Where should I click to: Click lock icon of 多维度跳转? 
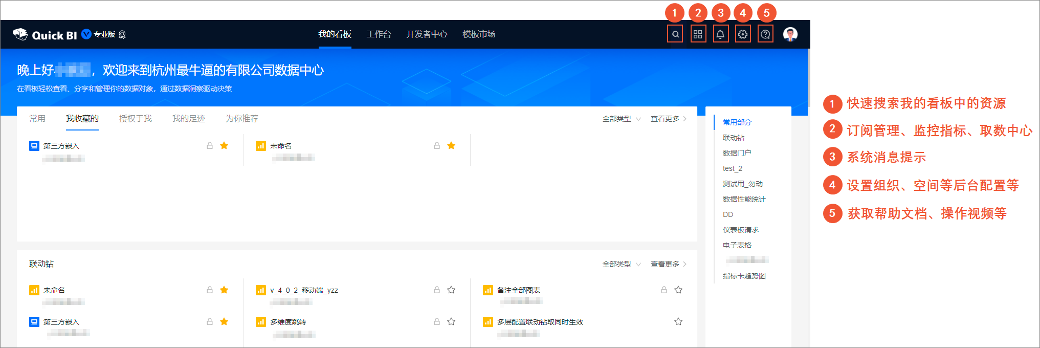437,322
